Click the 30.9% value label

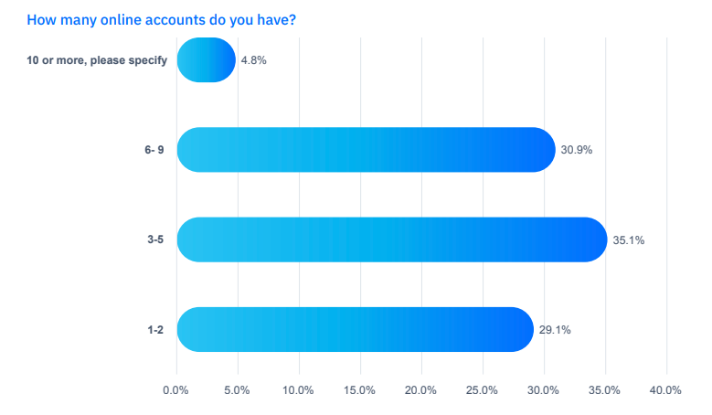(x=577, y=150)
